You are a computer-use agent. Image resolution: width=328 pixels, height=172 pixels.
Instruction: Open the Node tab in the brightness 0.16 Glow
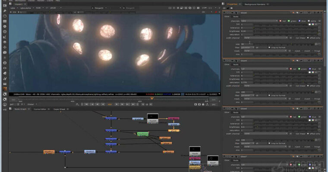point(236,16)
